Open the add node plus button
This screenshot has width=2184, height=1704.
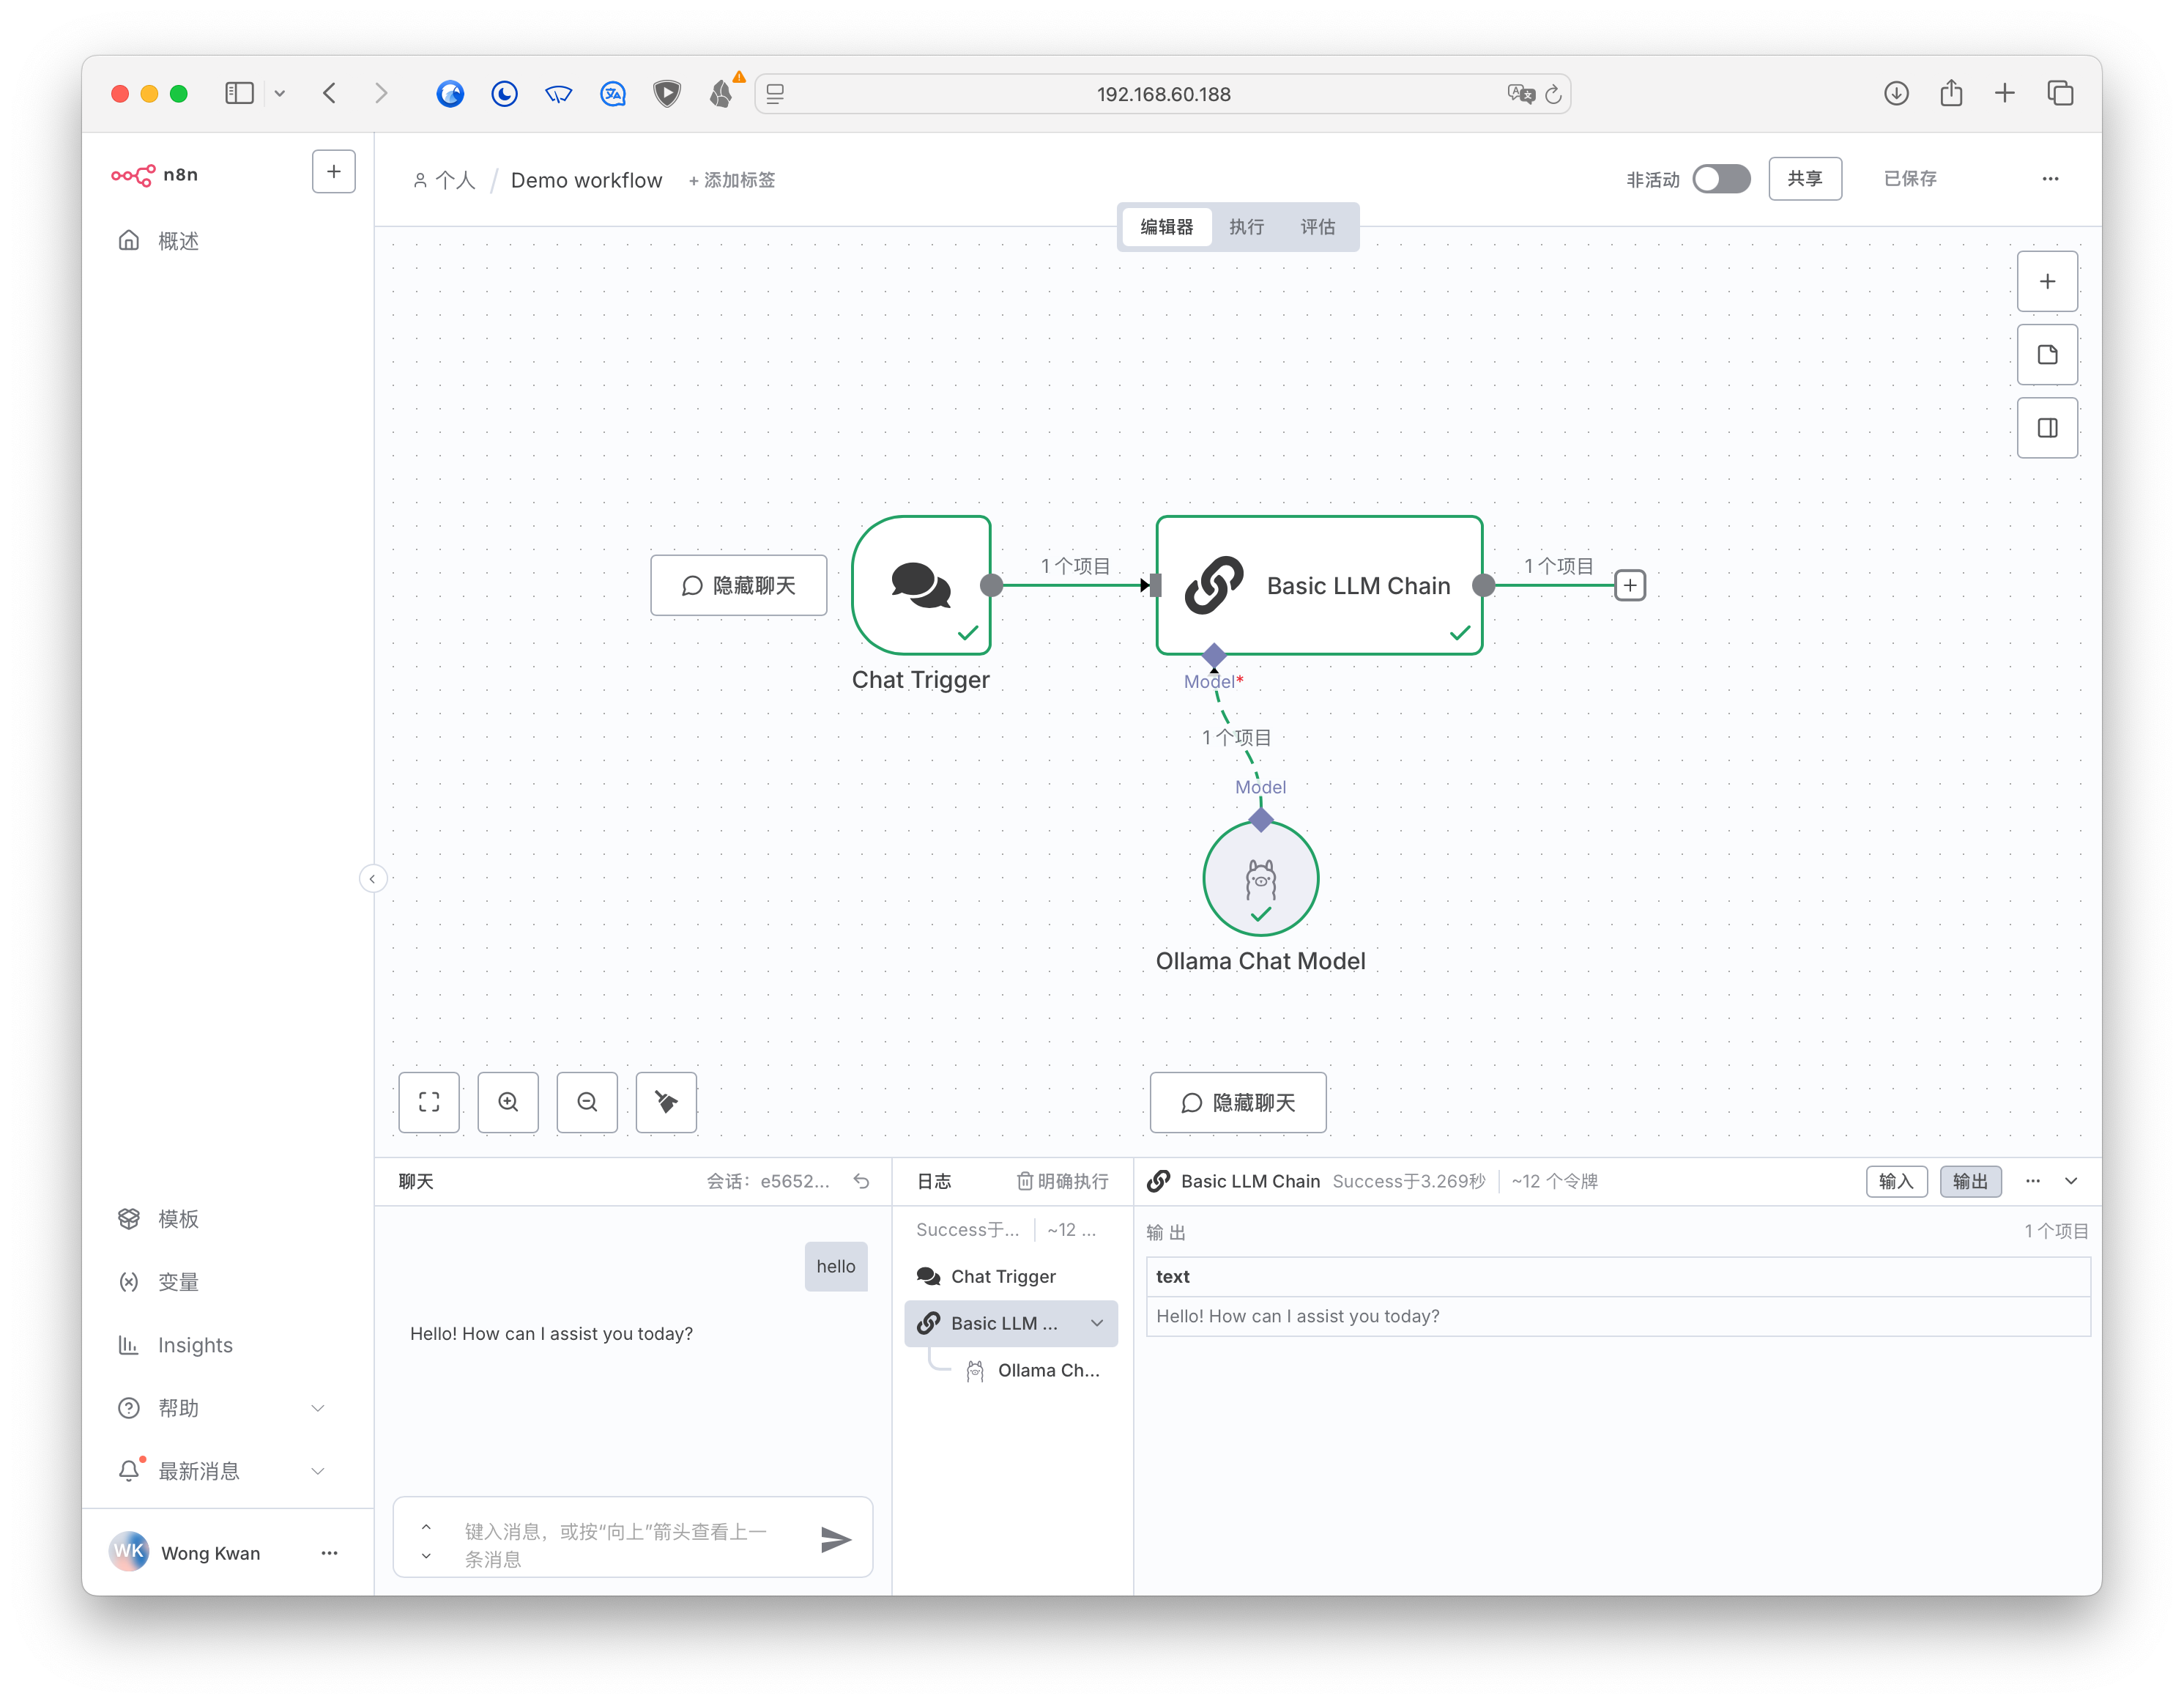coord(2047,282)
